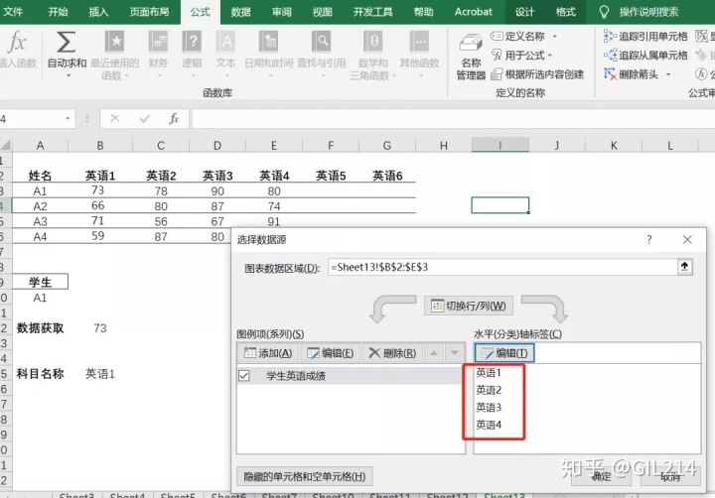This screenshot has width=715, height=498.
Task: Click Use in Formula (用于公式)
Action: tap(522, 56)
